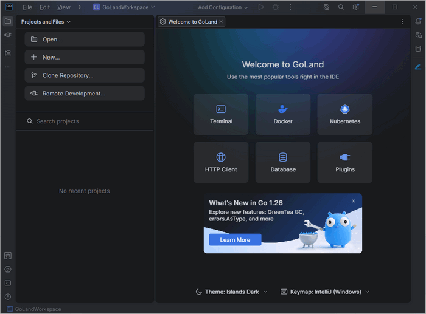Open the Terminal tool window in left sidebar
This screenshot has height=314, width=426.
[8, 282]
